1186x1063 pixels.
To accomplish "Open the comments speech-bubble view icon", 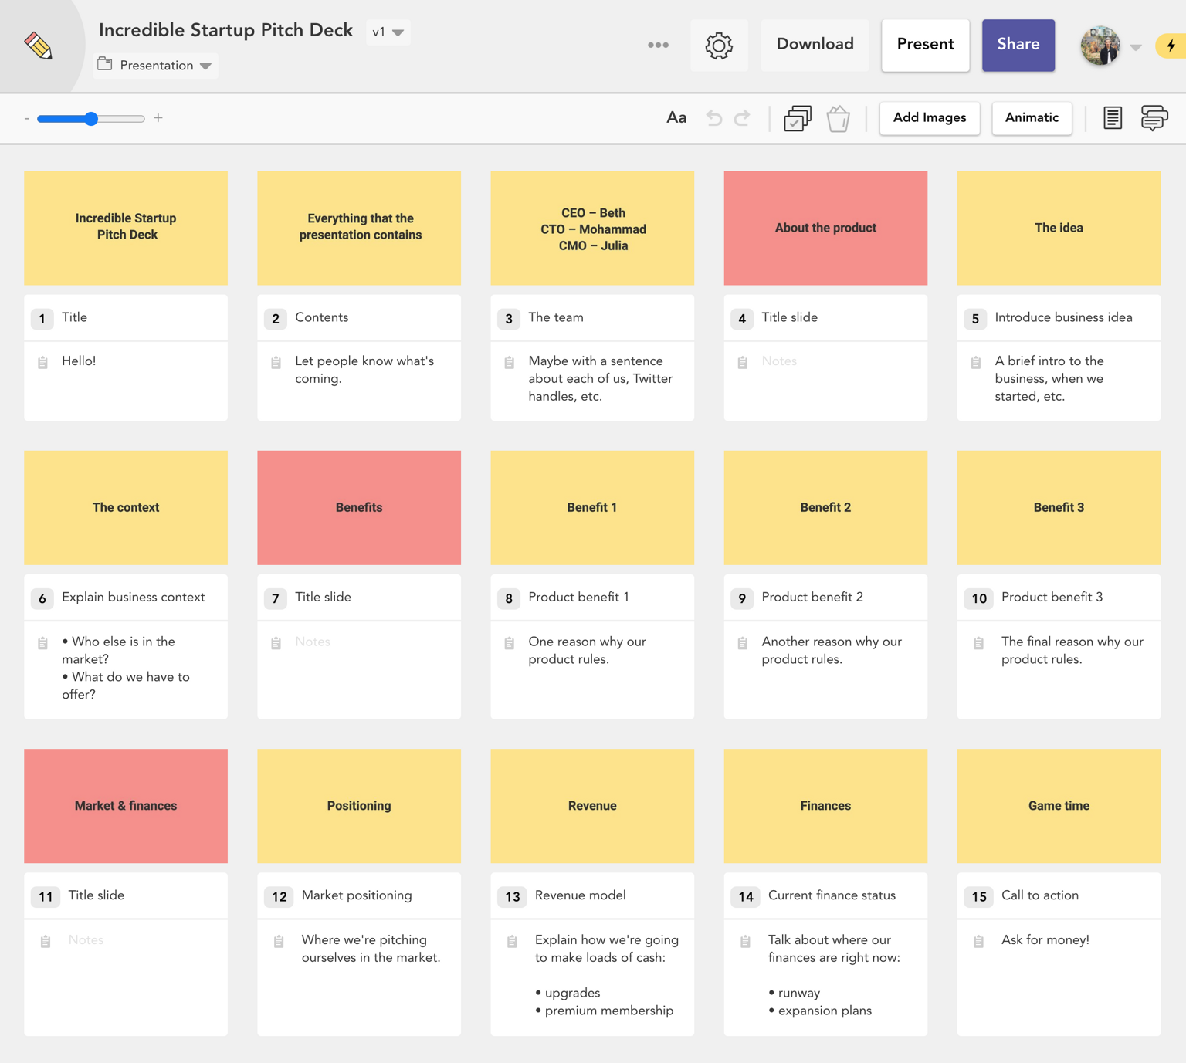I will pyautogui.click(x=1154, y=118).
